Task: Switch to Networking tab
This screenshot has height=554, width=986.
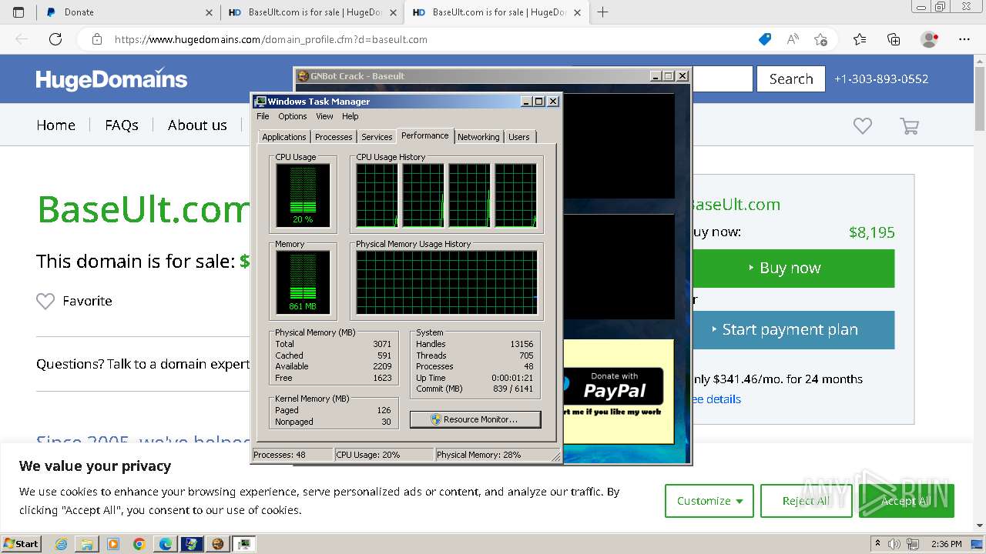Action: pos(478,137)
